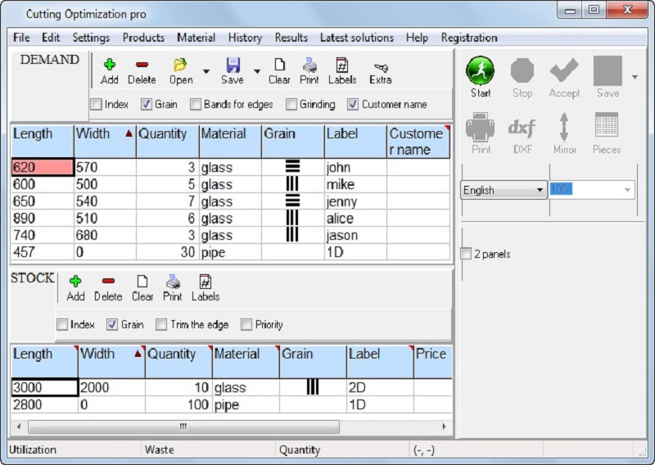Click the Stock scrollbar right arrow
This screenshot has width=655, height=465.
[x=444, y=427]
